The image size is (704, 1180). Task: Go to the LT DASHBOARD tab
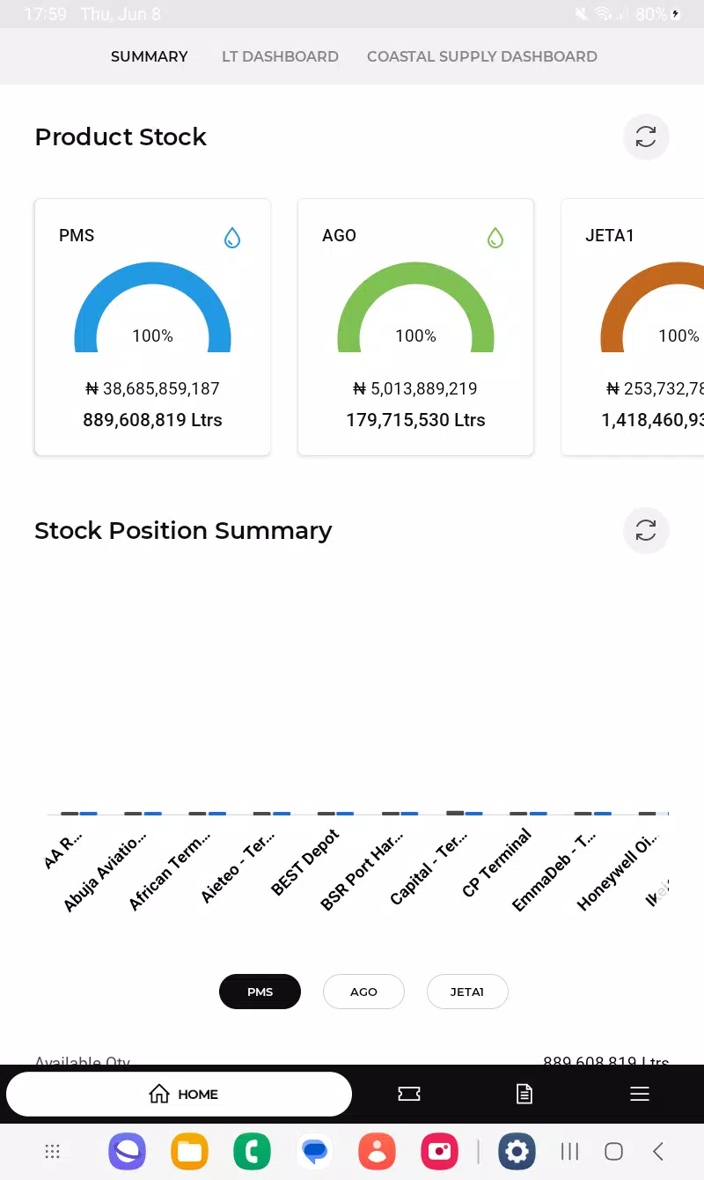(x=280, y=56)
